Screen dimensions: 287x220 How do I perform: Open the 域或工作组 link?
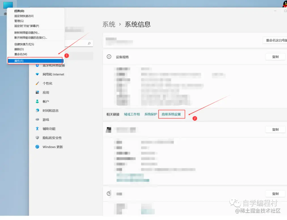(x=132, y=114)
